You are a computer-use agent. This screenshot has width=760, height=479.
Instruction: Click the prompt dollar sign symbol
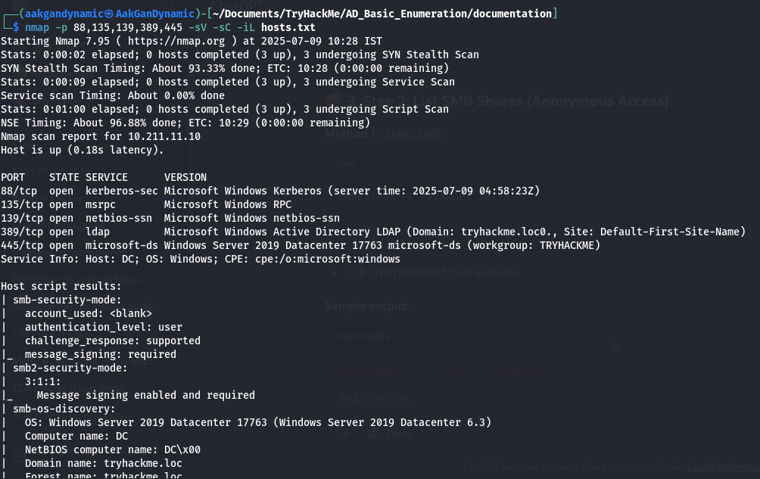point(16,26)
